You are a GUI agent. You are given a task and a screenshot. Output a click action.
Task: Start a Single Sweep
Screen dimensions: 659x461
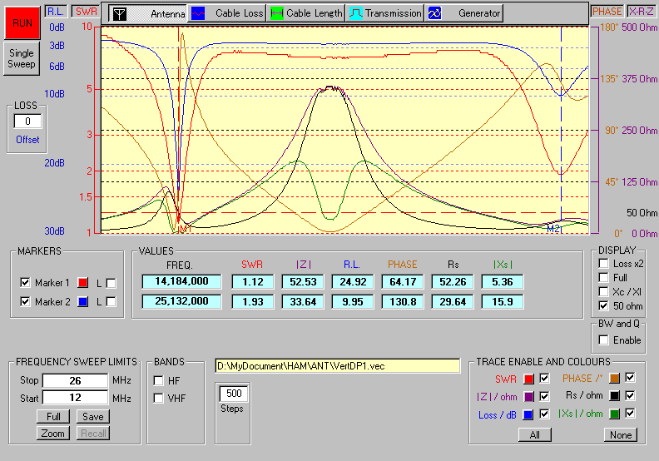pyautogui.click(x=22, y=57)
